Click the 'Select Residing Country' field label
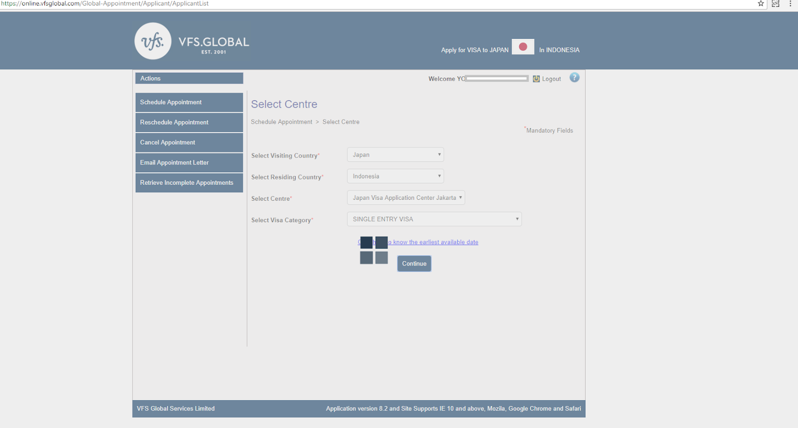Viewport: 798px width, 428px height. click(x=286, y=177)
